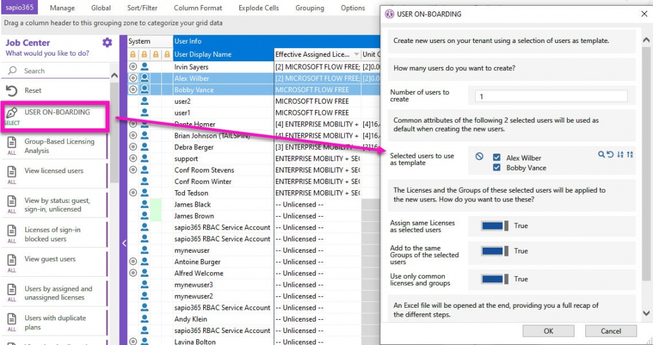The height and width of the screenshot is (345, 653).
Task: Click OK in USER ON-BOARDING dialog
Action: (548, 331)
